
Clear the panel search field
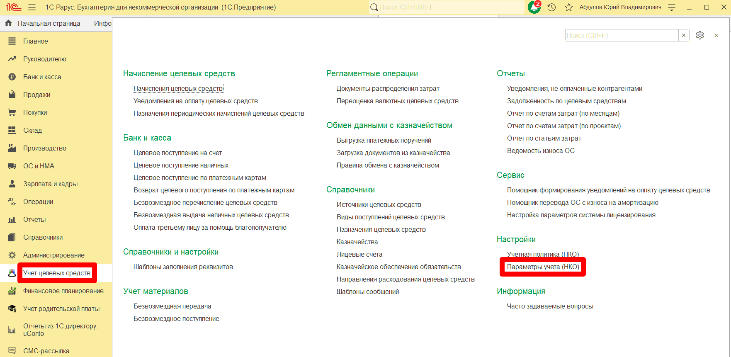click(x=684, y=36)
